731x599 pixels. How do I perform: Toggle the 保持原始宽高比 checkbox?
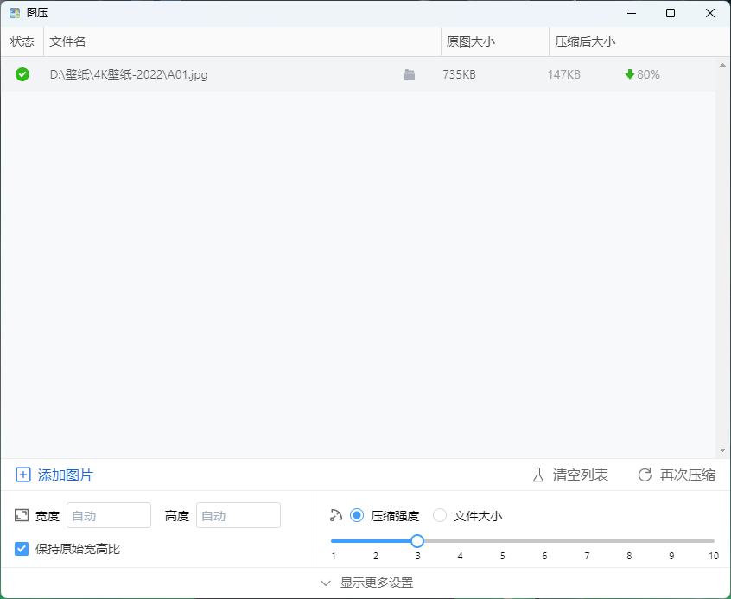click(x=22, y=549)
